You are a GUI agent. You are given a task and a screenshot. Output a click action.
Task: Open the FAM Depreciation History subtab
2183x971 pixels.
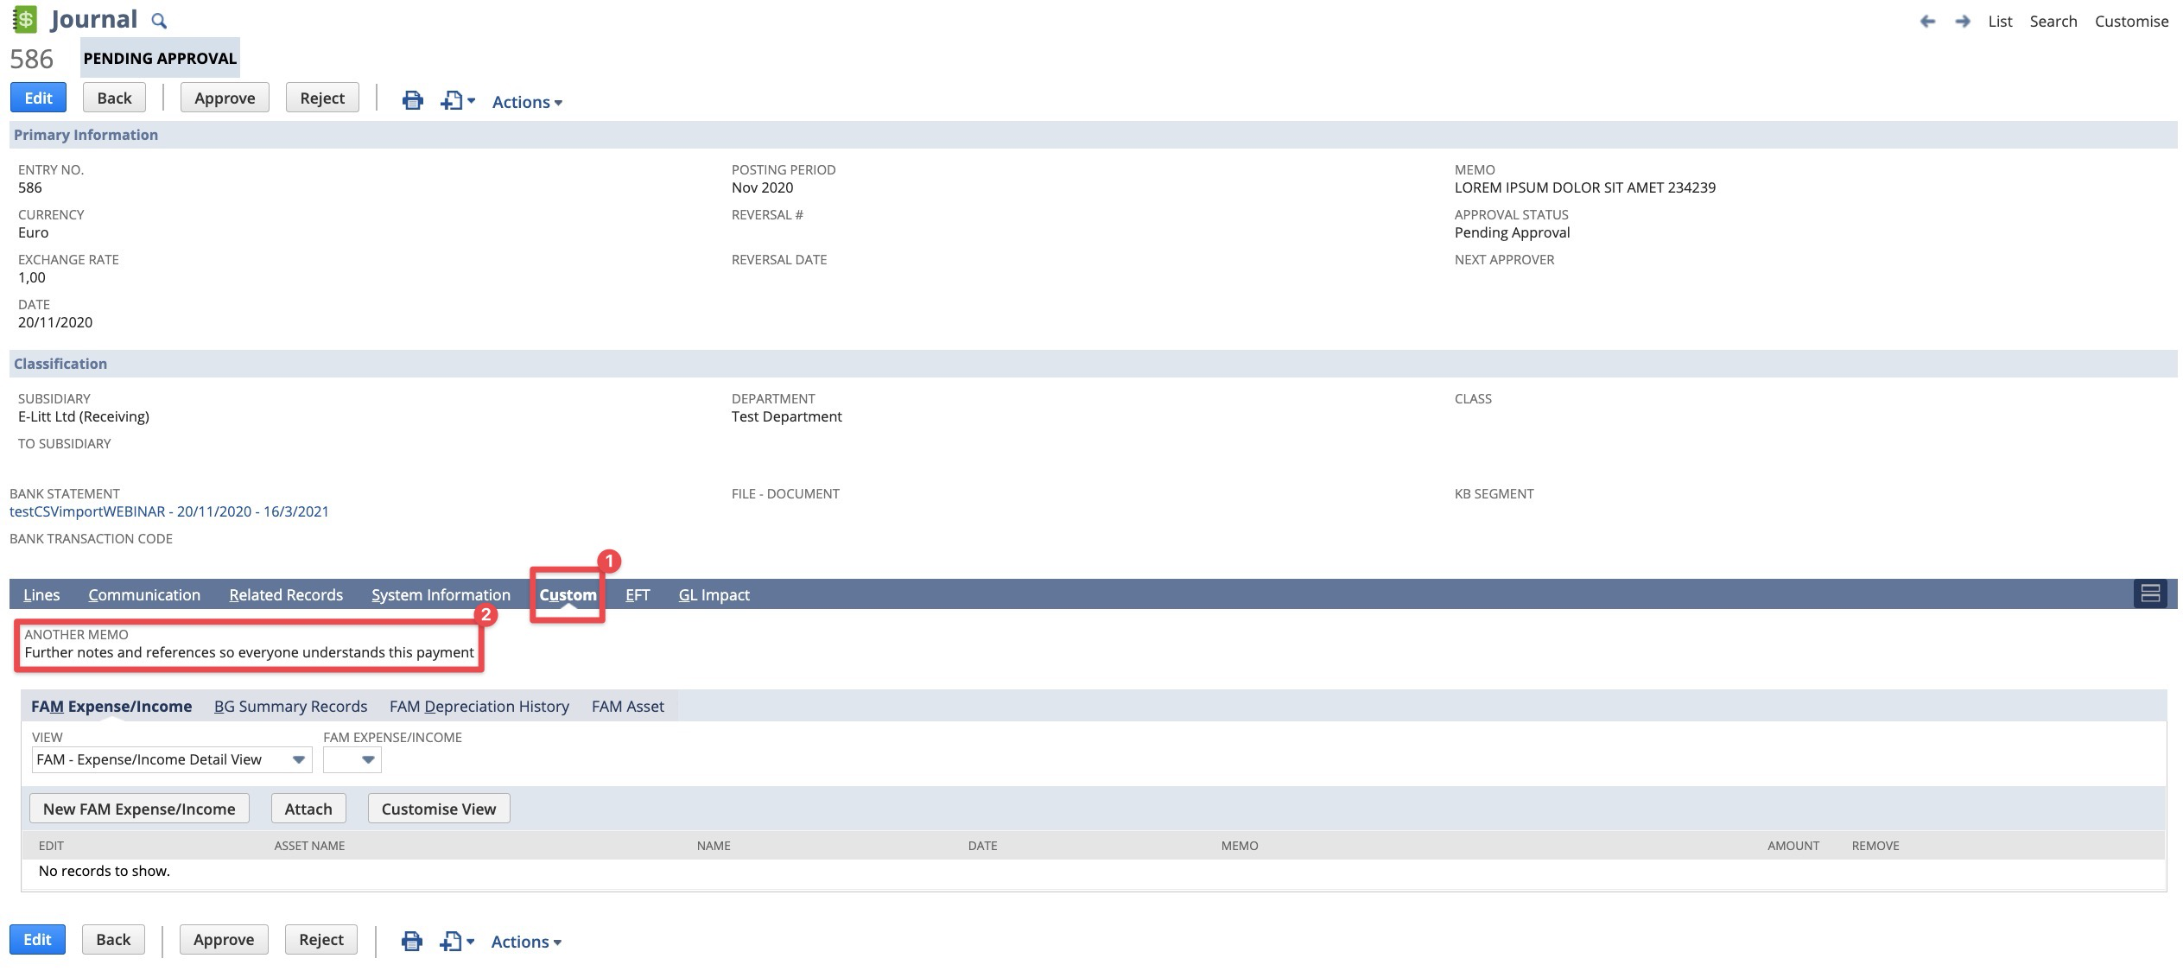click(479, 706)
